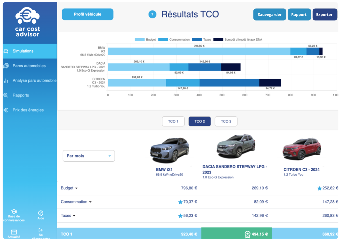Click the Parcs automobiles fleet icon

tap(6, 66)
